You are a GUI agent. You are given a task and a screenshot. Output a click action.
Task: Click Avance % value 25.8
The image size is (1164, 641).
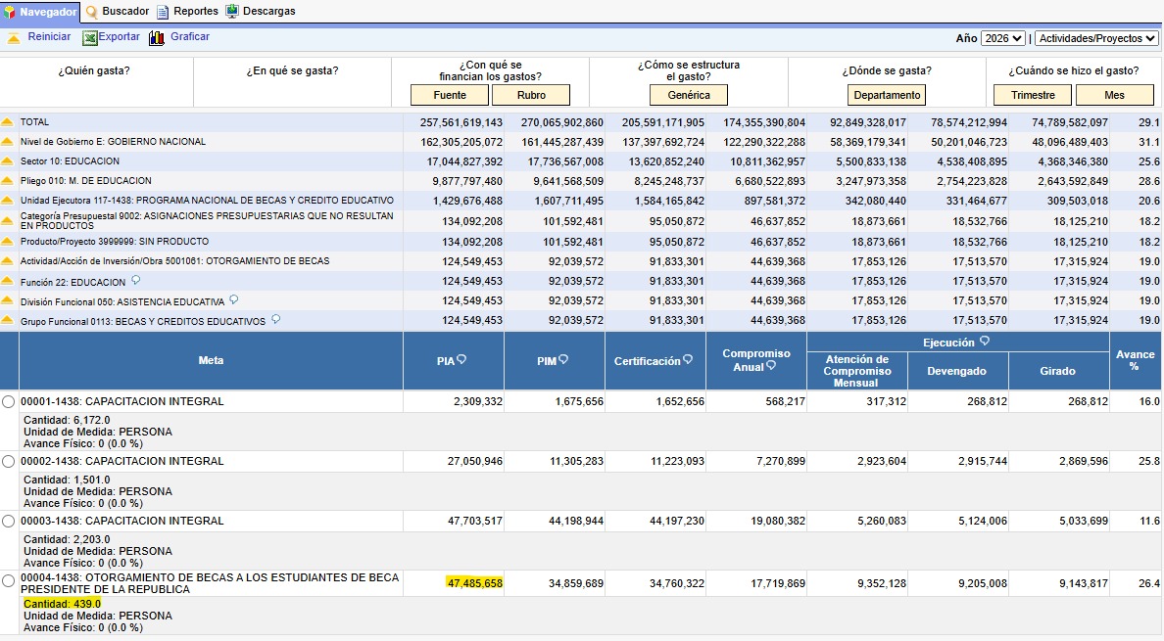(1149, 461)
